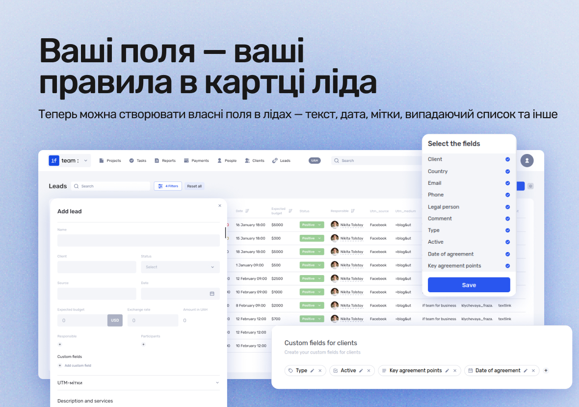Open Positive status dropdown for 15 January row
This screenshot has height=407, width=579.
[x=312, y=238]
